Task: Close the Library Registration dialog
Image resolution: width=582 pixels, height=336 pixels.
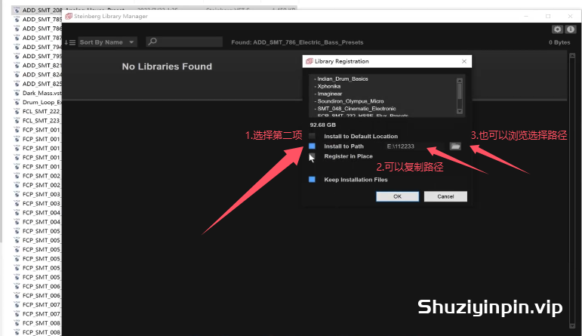Action: tap(464, 61)
